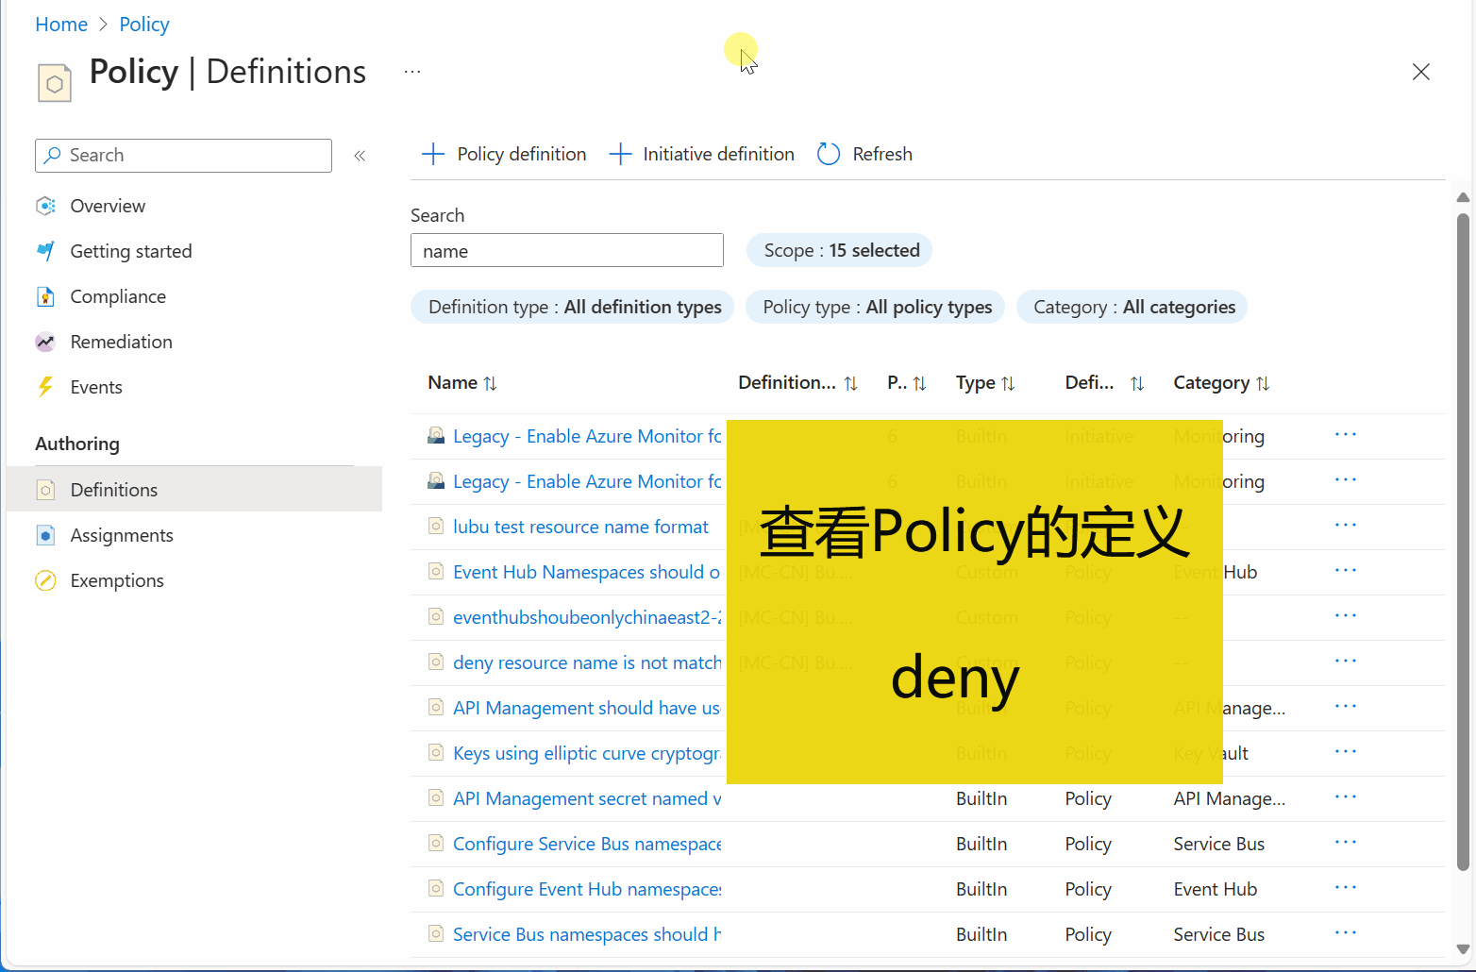Open more options ellipsis beside page title

pos(412,72)
